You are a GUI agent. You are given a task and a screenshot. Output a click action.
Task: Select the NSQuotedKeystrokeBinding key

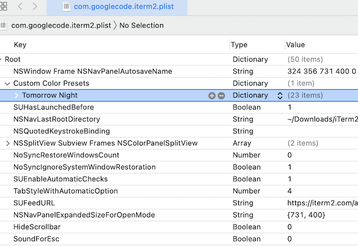62,131
